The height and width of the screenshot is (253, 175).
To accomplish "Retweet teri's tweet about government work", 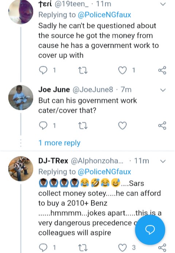I will (83, 70).
